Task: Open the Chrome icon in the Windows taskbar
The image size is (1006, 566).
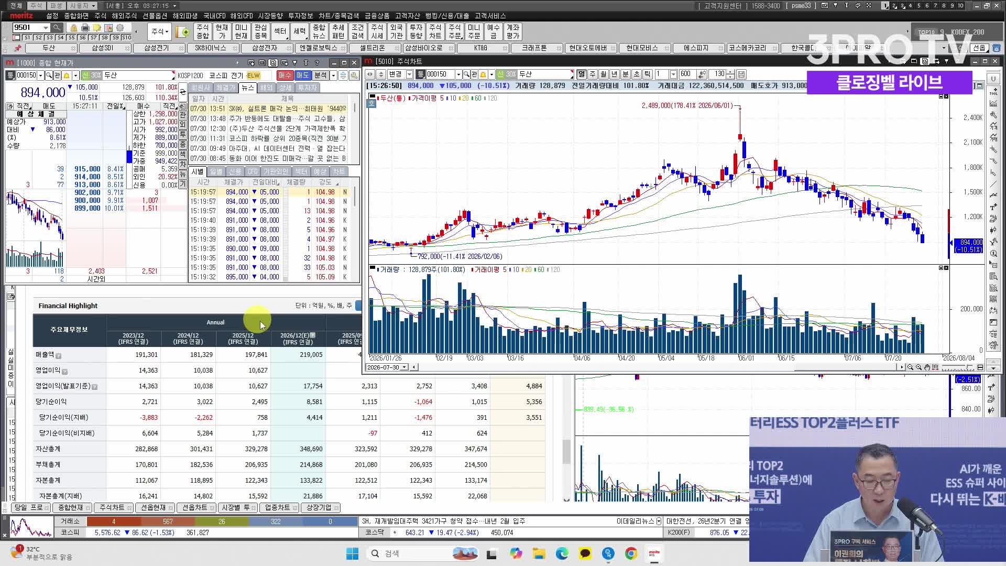Action: (631, 553)
